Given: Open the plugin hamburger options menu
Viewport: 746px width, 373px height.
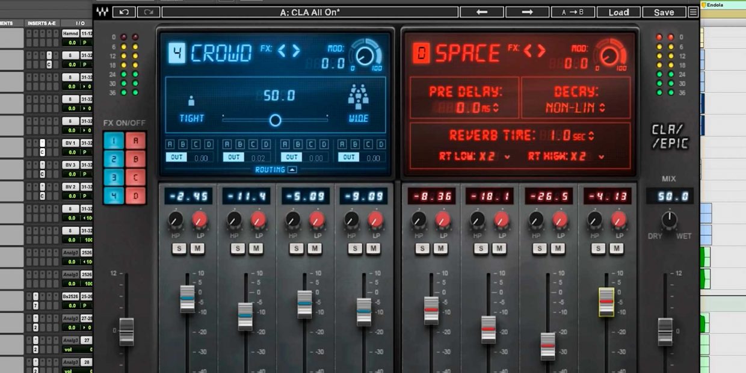Looking at the screenshot, I should click(693, 12).
